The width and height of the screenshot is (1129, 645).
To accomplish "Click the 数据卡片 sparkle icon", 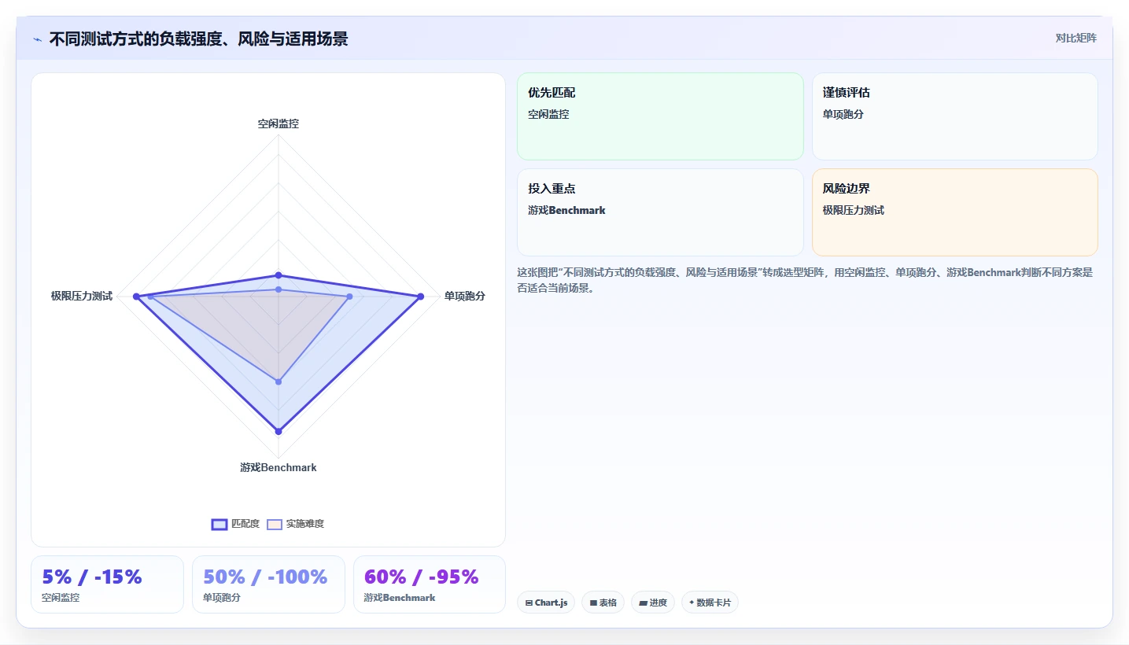I will pyautogui.click(x=692, y=603).
